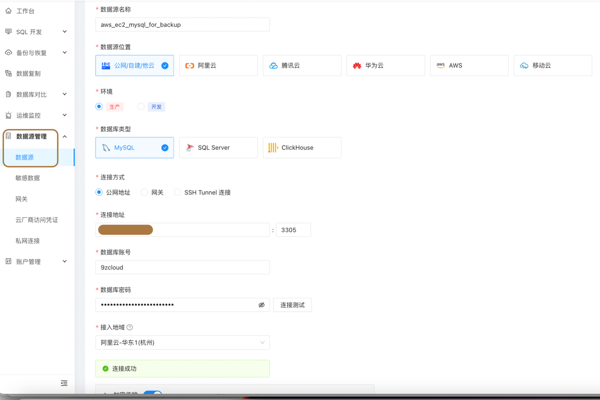The width and height of the screenshot is (600, 400).
Task: Collapse the 数据源管理 menu chevron
Action: (65, 136)
